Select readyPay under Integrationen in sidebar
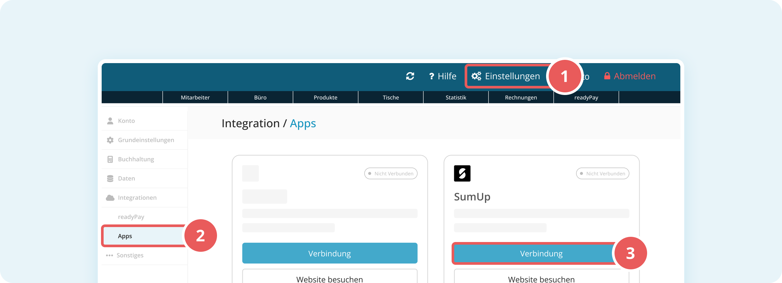The image size is (782, 283). [145, 217]
